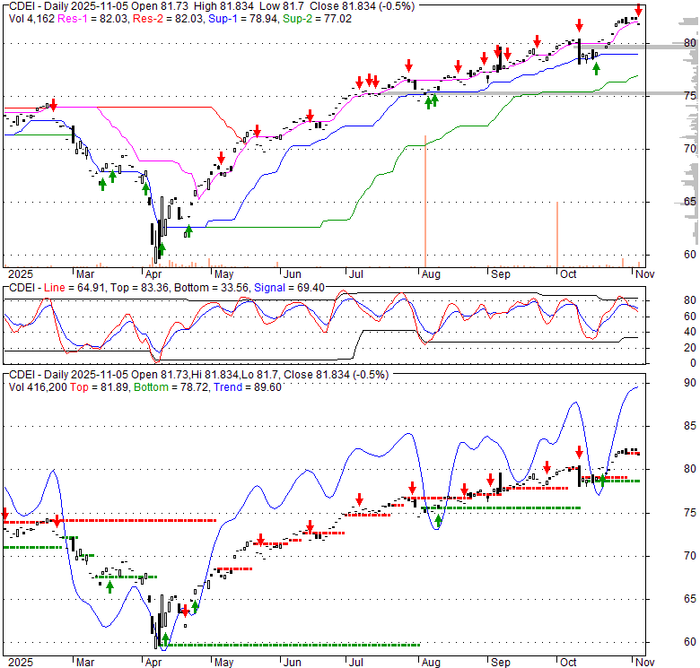
Task: Click the green buy arrow below April low in top chart
Action: pos(162,248)
